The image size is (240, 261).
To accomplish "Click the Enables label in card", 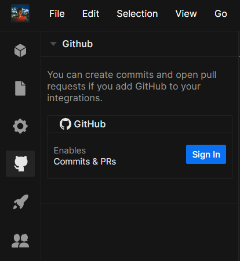I will coord(70,151).
